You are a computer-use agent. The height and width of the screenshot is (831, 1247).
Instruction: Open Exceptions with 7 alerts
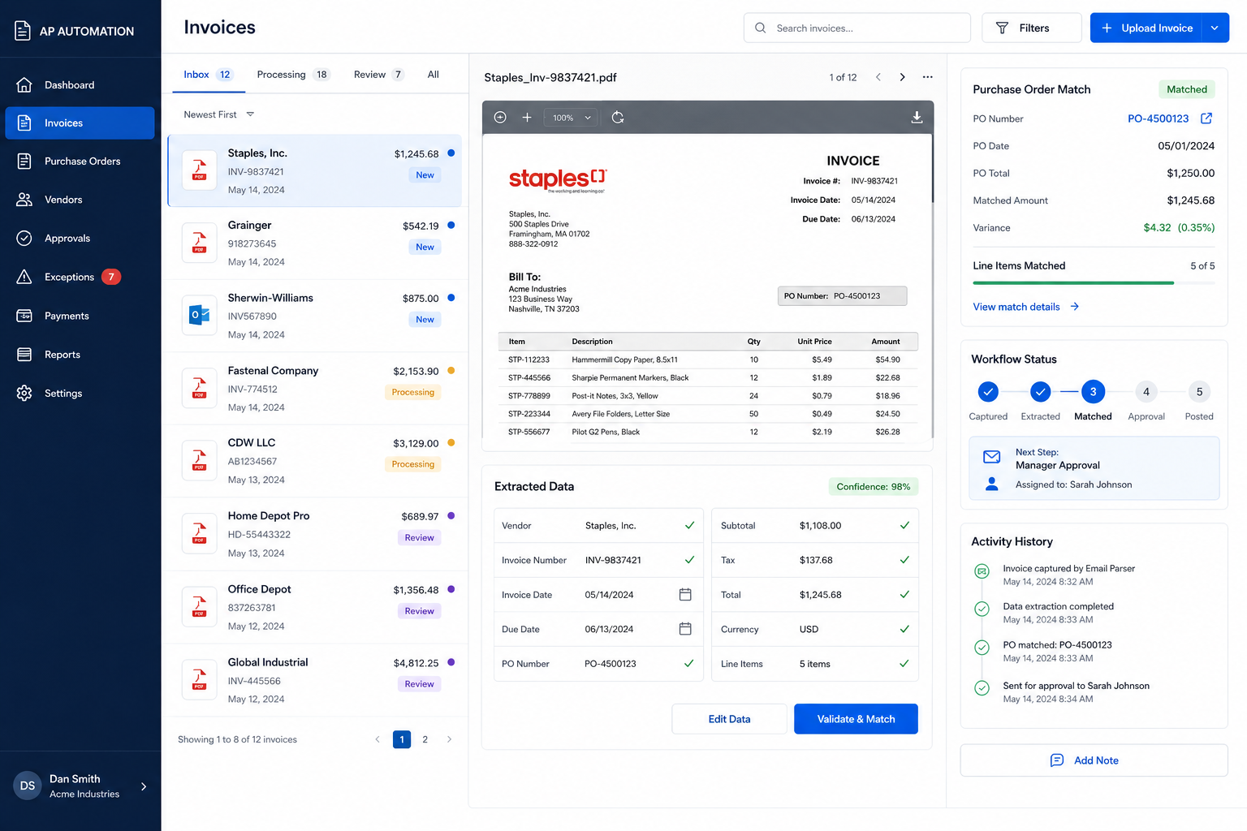[80, 277]
